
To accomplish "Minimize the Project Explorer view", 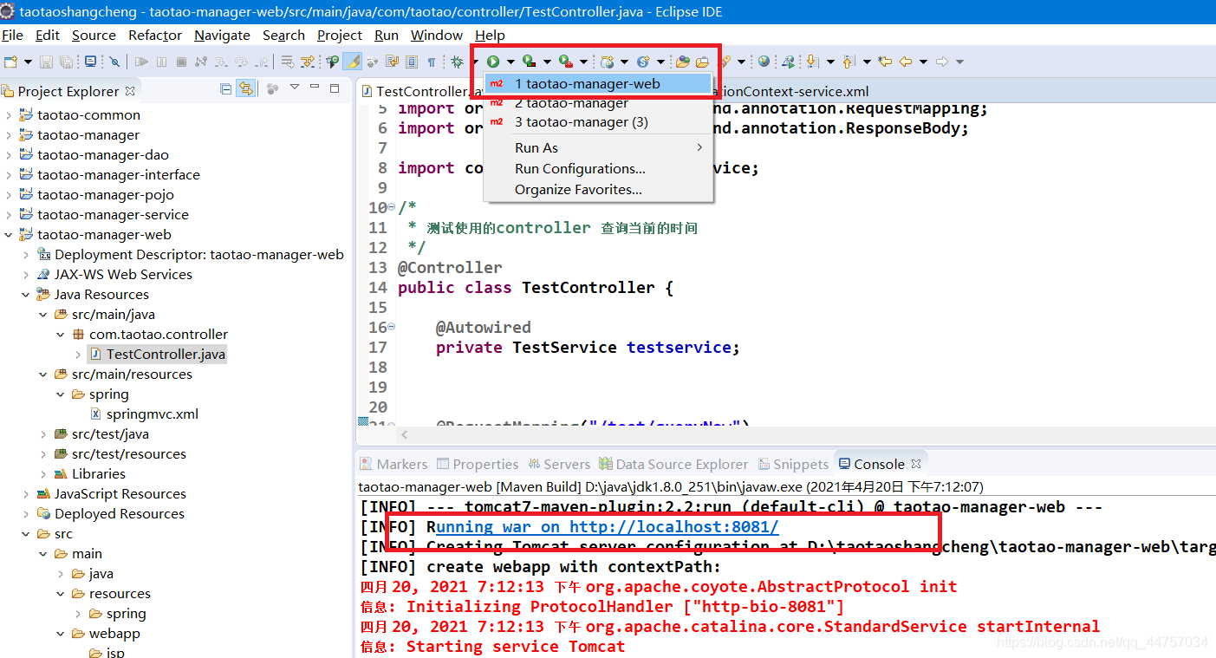I will point(315,87).
